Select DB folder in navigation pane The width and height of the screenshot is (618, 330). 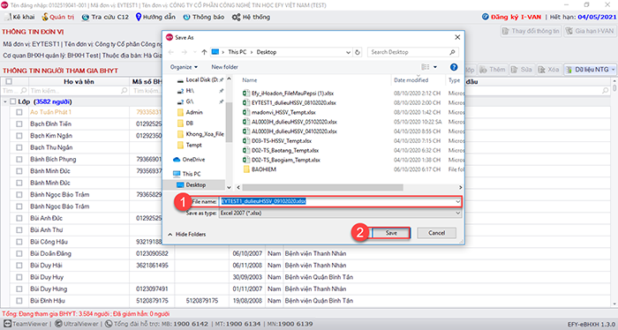[x=185, y=124]
